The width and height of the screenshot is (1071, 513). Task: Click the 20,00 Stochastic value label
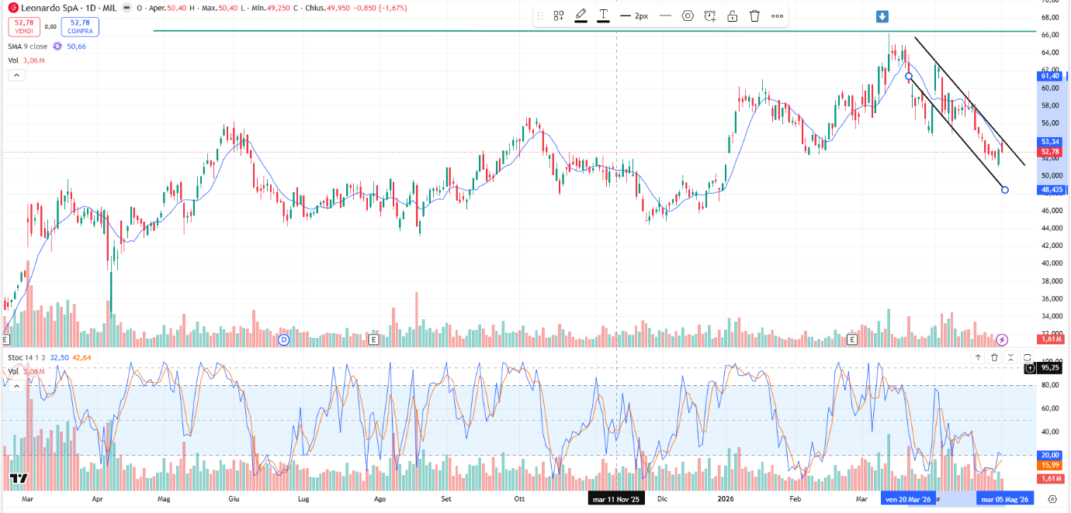coord(1050,456)
